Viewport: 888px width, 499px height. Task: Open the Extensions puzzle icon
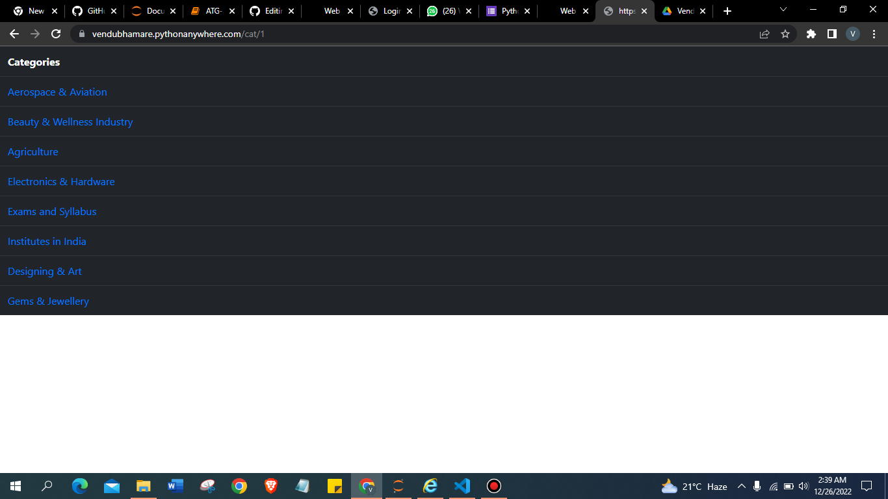coord(811,33)
